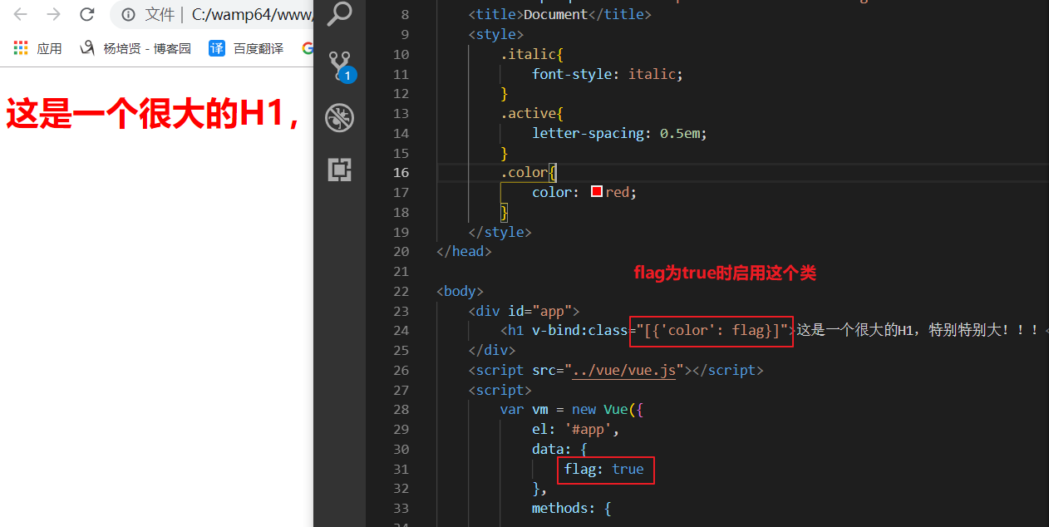Click the closing </style> tag

pyautogui.click(x=500, y=232)
